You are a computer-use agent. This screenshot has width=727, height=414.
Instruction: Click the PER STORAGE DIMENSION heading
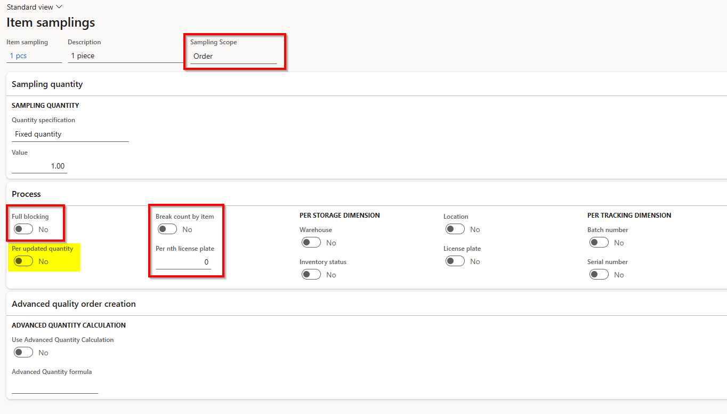pos(340,216)
